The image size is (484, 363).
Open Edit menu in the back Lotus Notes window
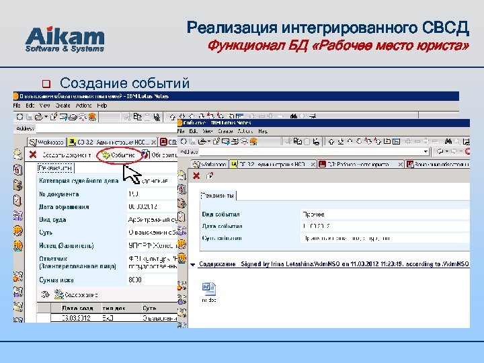point(30,106)
